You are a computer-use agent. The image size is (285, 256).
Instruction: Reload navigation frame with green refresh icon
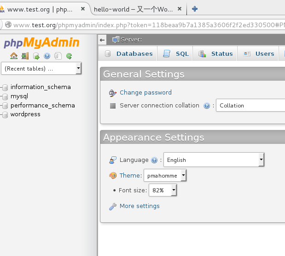click(69, 56)
